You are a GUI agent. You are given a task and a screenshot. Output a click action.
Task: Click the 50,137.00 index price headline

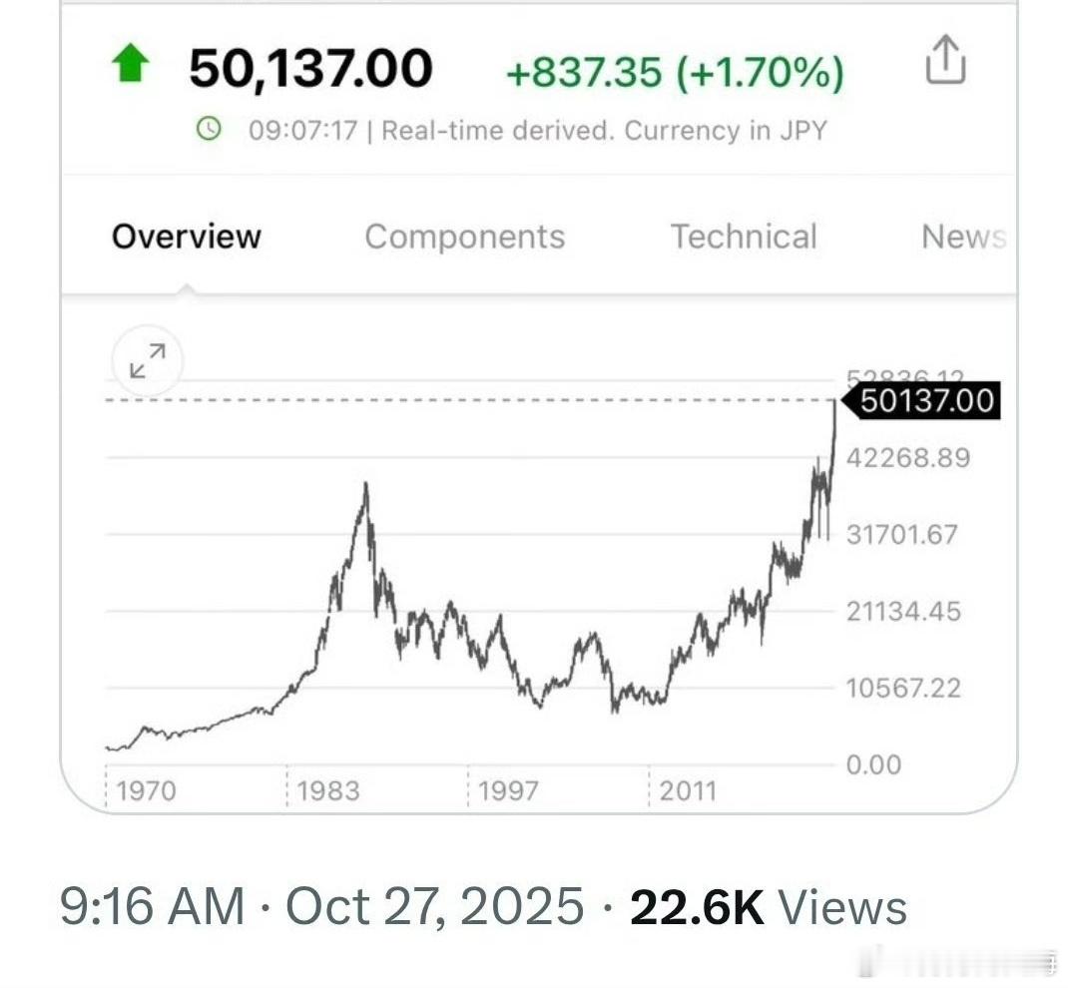(310, 69)
